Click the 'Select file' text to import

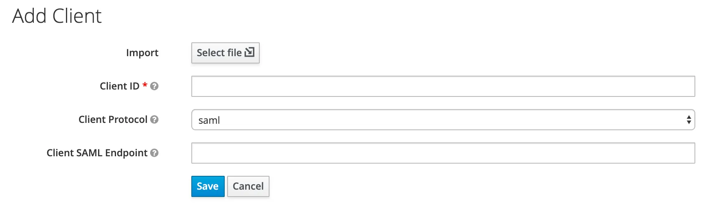click(219, 53)
